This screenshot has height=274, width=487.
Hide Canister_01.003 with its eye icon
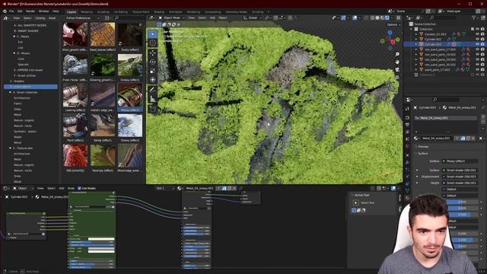477,34
